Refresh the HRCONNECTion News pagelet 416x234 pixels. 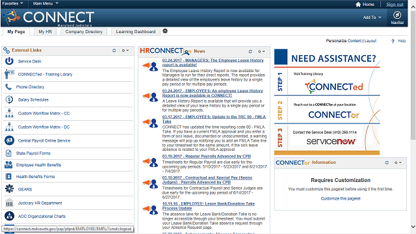tap(250, 51)
